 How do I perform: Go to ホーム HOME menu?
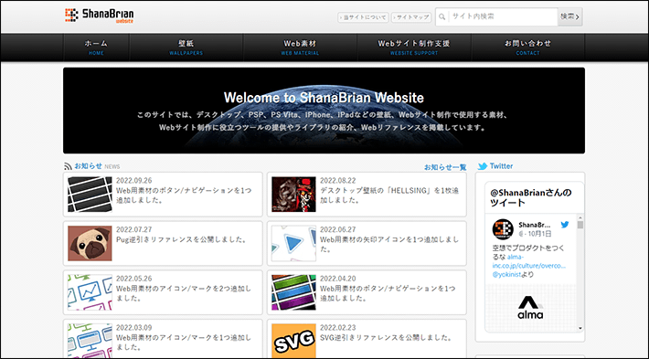96,48
